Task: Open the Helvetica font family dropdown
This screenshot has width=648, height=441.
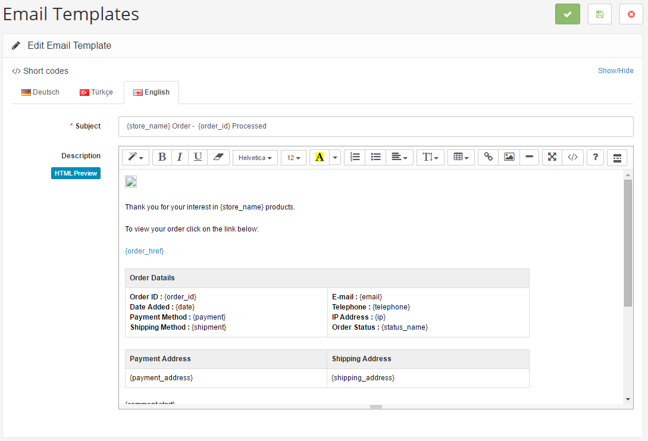Action: (x=255, y=158)
